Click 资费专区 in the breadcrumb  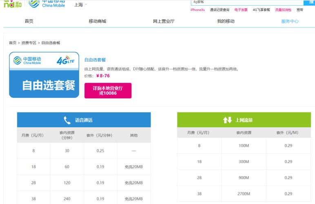(29, 43)
